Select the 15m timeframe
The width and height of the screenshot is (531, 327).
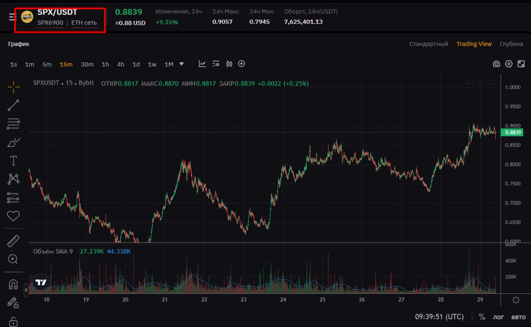[x=66, y=64]
